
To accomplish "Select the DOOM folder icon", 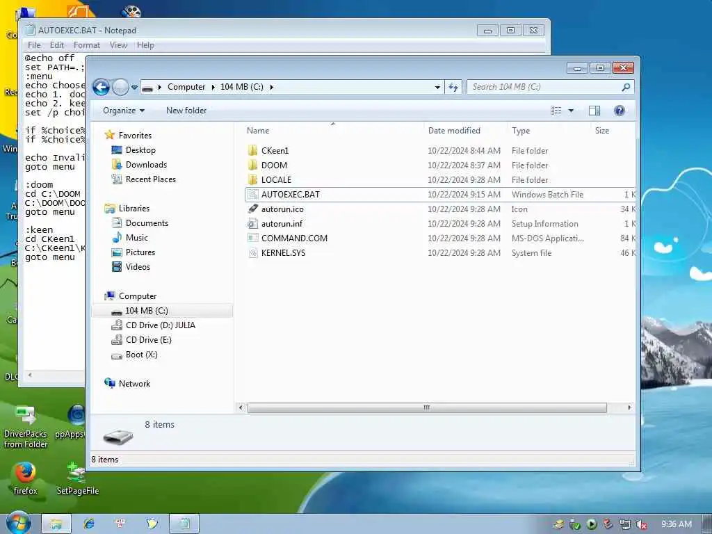I will (x=253, y=165).
